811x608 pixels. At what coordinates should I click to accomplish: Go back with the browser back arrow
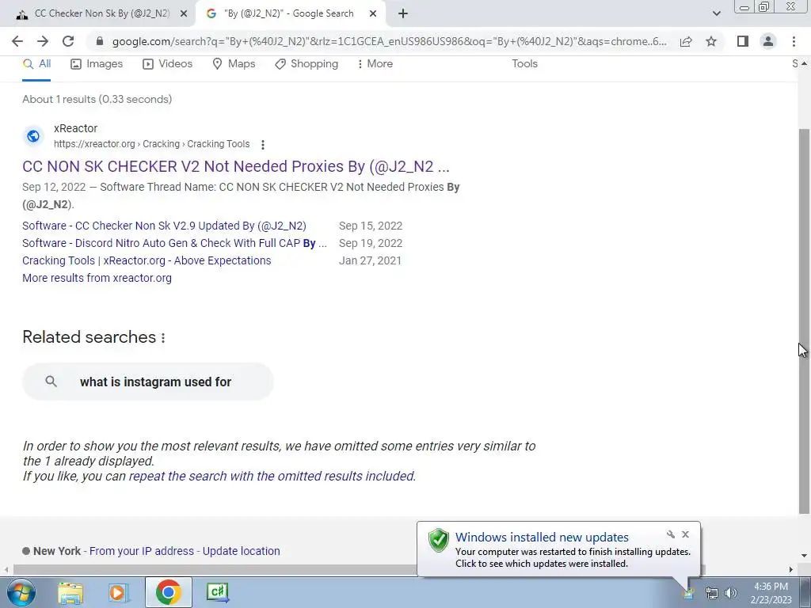tap(17, 41)
